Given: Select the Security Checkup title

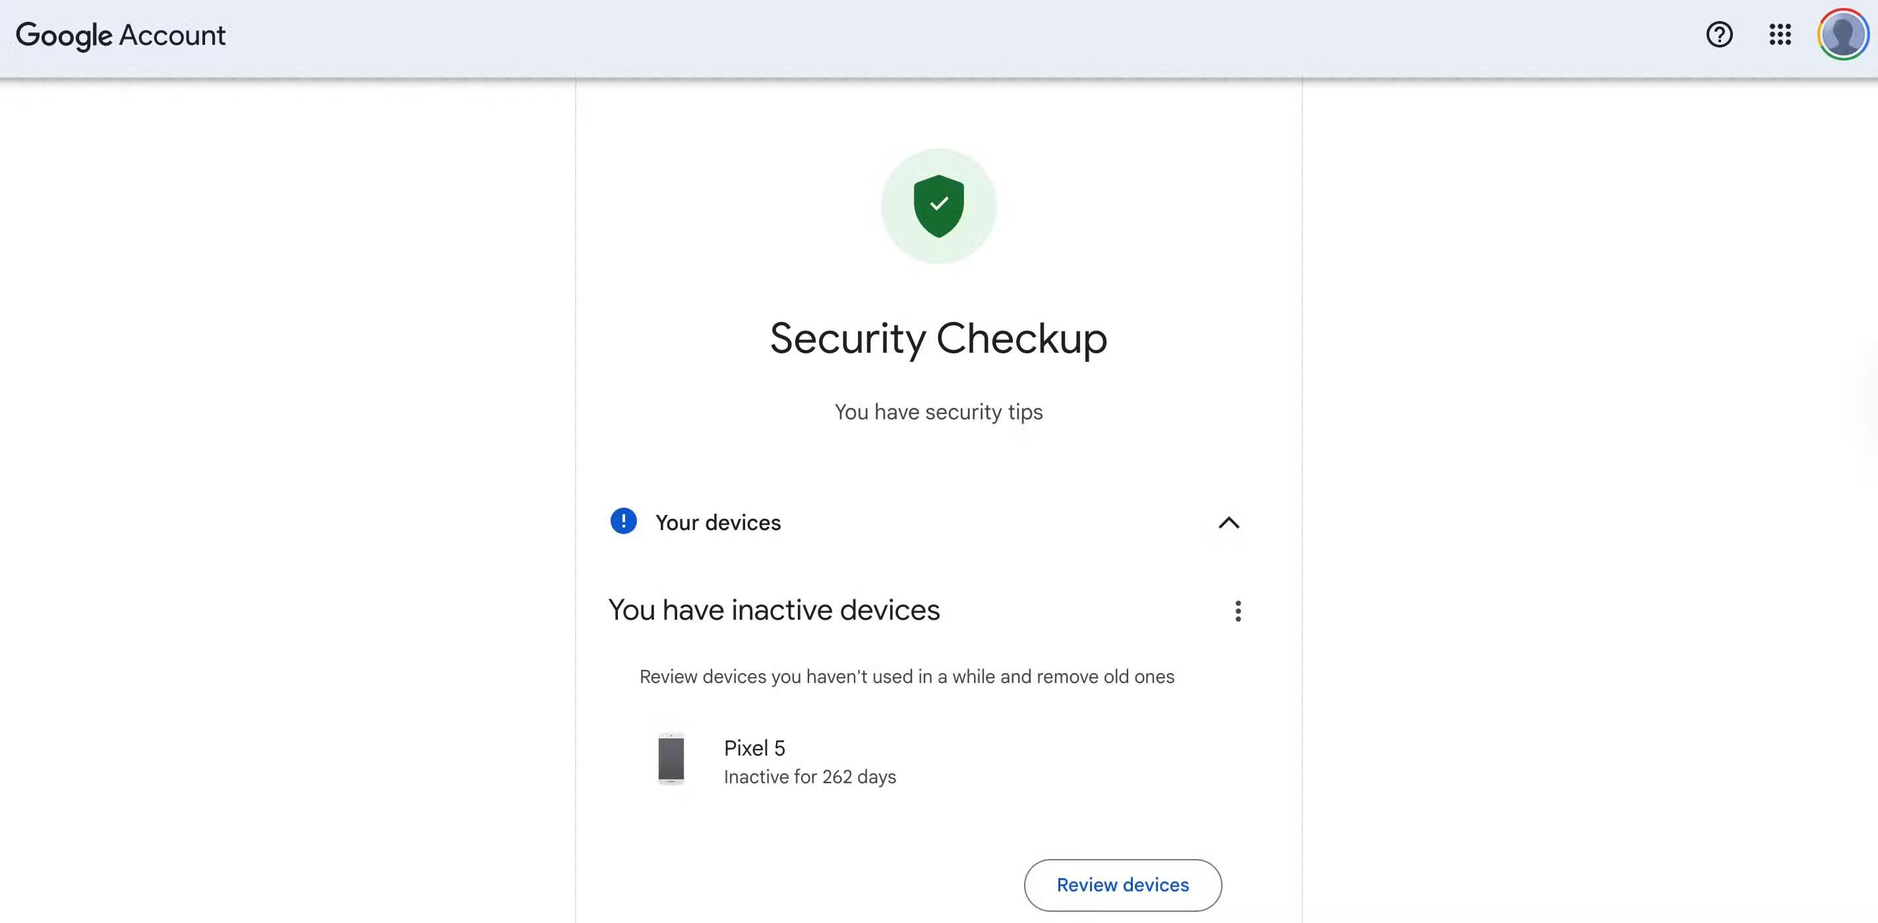Looking at the screenshot, I should coord(938,338).
